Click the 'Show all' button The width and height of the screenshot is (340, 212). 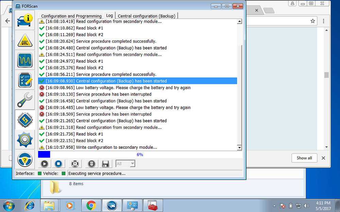pos(304,158)
